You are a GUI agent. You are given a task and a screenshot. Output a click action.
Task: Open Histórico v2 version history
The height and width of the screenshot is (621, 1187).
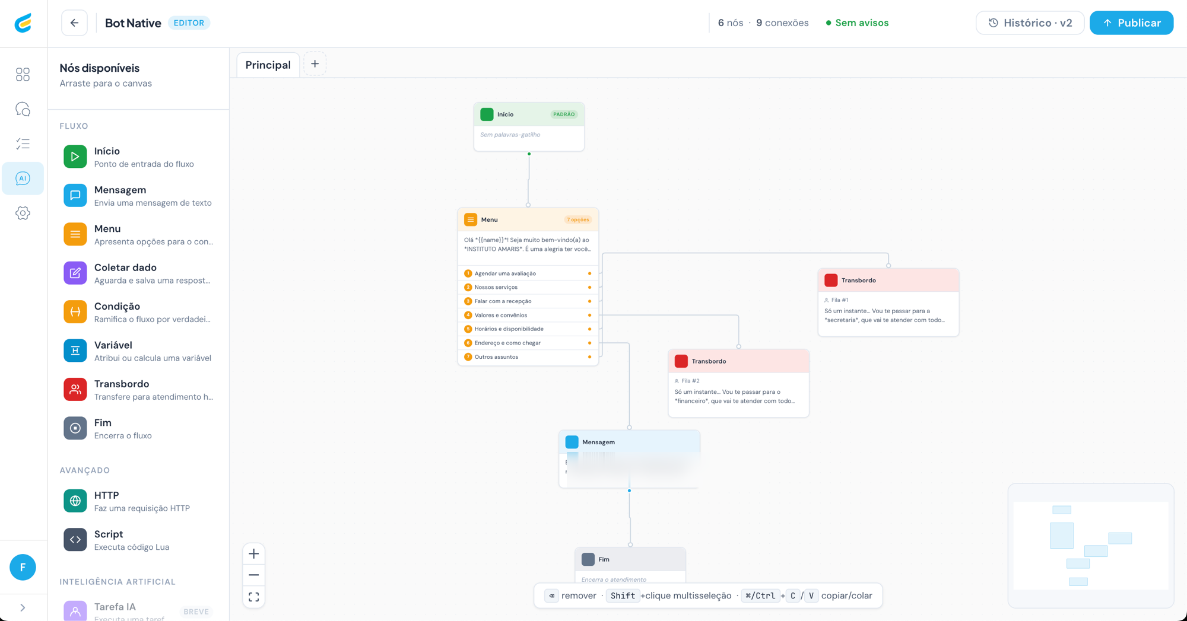pyautogui.click(x=1030, y=23)
